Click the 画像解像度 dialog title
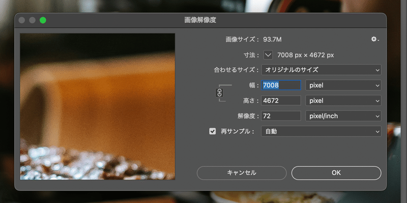Image resolution: width=407 pixels, height=203 pixels. [x=200, y=20]
